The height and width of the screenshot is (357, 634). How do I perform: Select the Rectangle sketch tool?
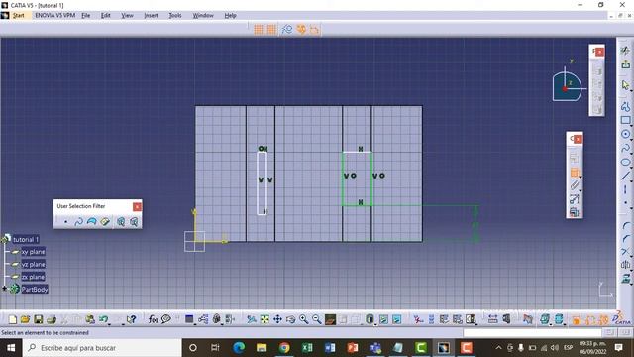(625, 120)
